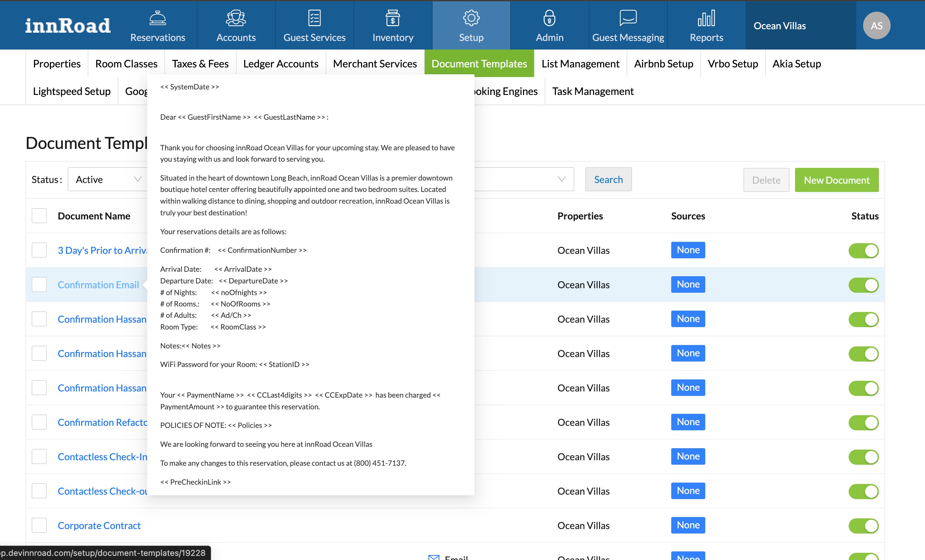Go to the Task Management tab
Screen dimensions: 925x560
pos(592,91)
